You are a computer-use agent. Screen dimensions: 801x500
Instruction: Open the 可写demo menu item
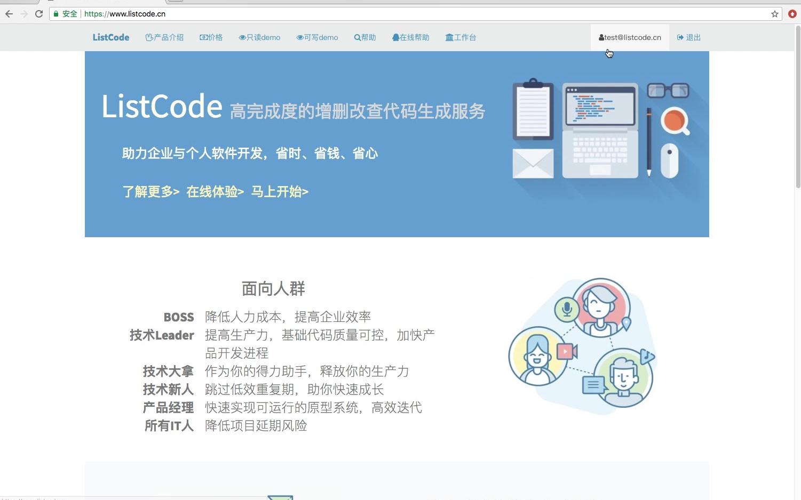click(x=318, y=37)
